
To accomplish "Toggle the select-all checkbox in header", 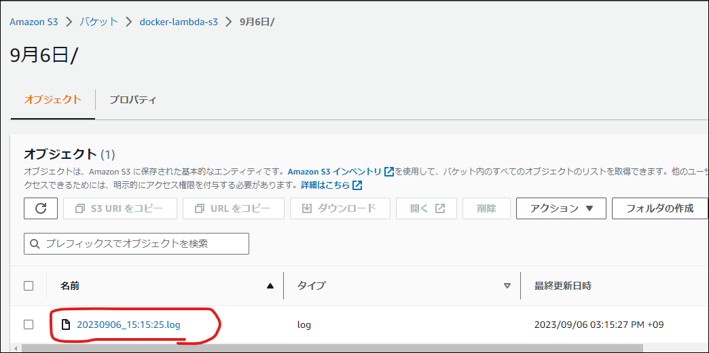I will pos(29,286).
